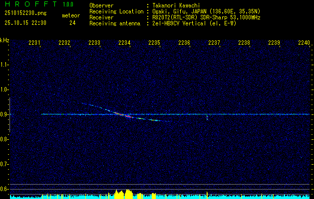Click the 'meteor' label
This screenshot has height=199, width=314.
pyautogui.click(x=71, y=15)
